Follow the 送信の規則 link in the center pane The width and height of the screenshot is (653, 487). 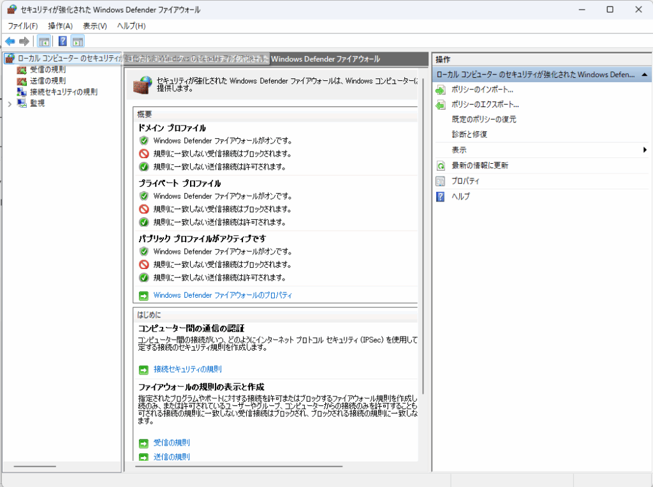pyautogui.click(x=172, y=456)
